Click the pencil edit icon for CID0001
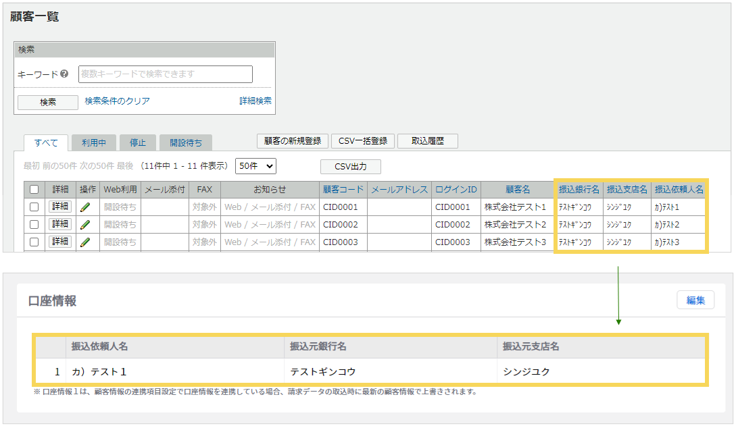The height and width of the screenshot is (426, 736). (x=85, y=207)
